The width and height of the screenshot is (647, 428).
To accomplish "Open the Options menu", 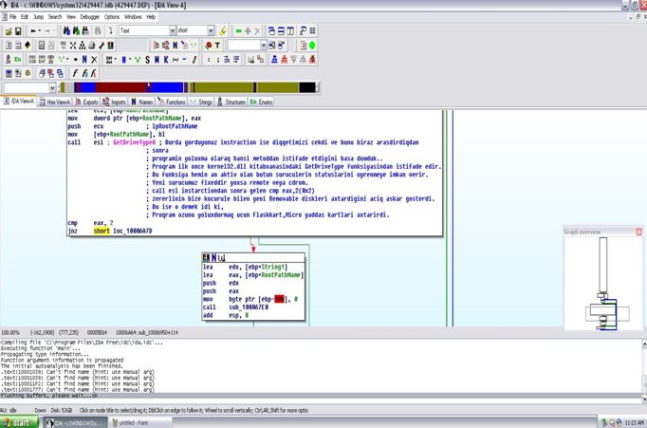I will (112, 17).
